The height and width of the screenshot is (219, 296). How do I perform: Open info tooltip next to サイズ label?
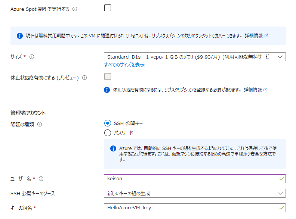coord(32,57)
